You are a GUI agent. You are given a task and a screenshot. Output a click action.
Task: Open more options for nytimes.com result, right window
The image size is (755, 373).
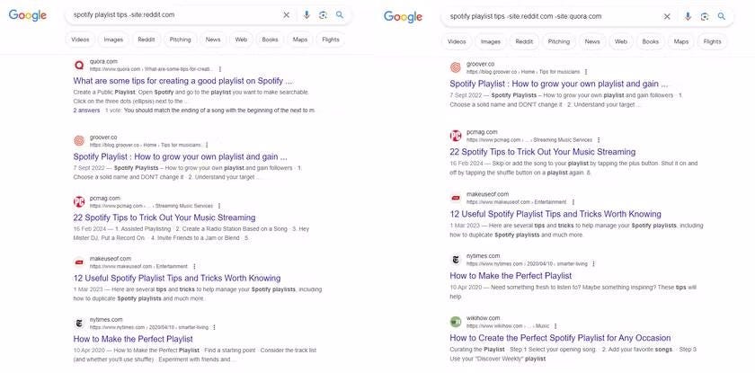coord(593,263)
